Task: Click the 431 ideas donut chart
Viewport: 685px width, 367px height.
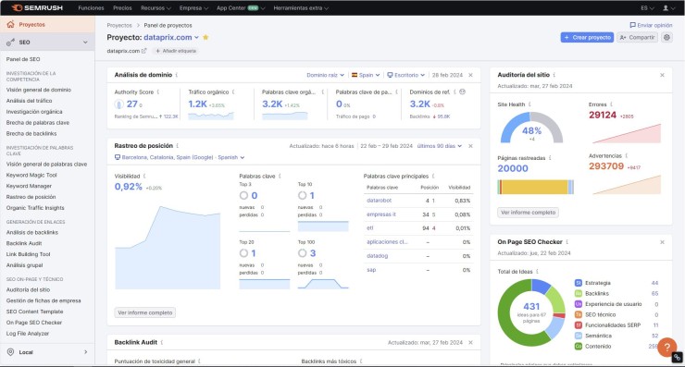Action: pyautogui.click(x=531, y=312)
